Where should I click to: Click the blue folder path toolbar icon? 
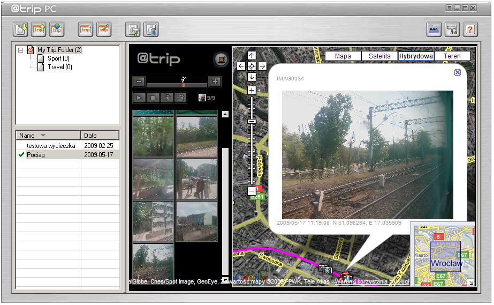[434, 29]
